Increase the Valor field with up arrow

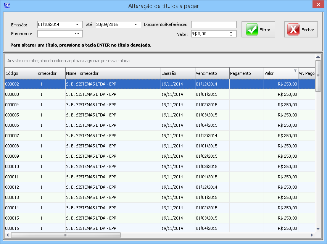[x=231, y=32]
